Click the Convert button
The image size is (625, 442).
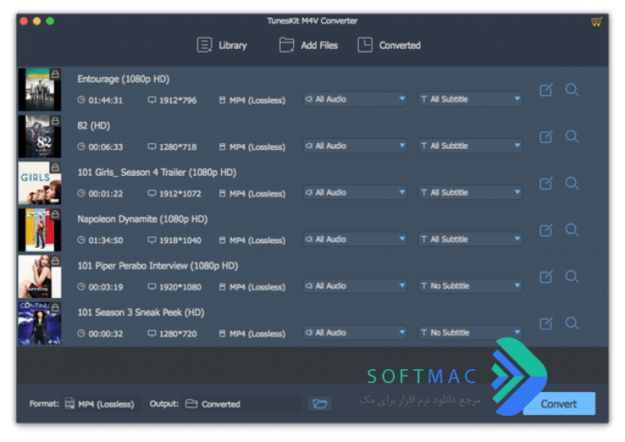tap(559, 404)
